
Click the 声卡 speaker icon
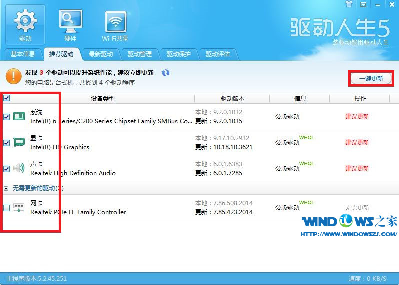pos(19,168)
